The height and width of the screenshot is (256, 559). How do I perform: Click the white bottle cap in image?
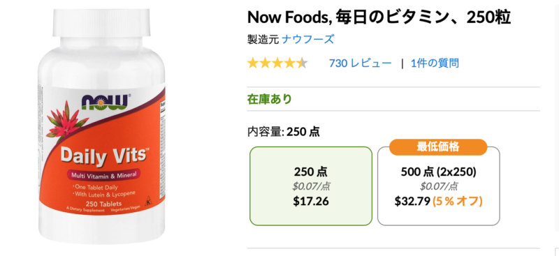click(x=102, y=23)
